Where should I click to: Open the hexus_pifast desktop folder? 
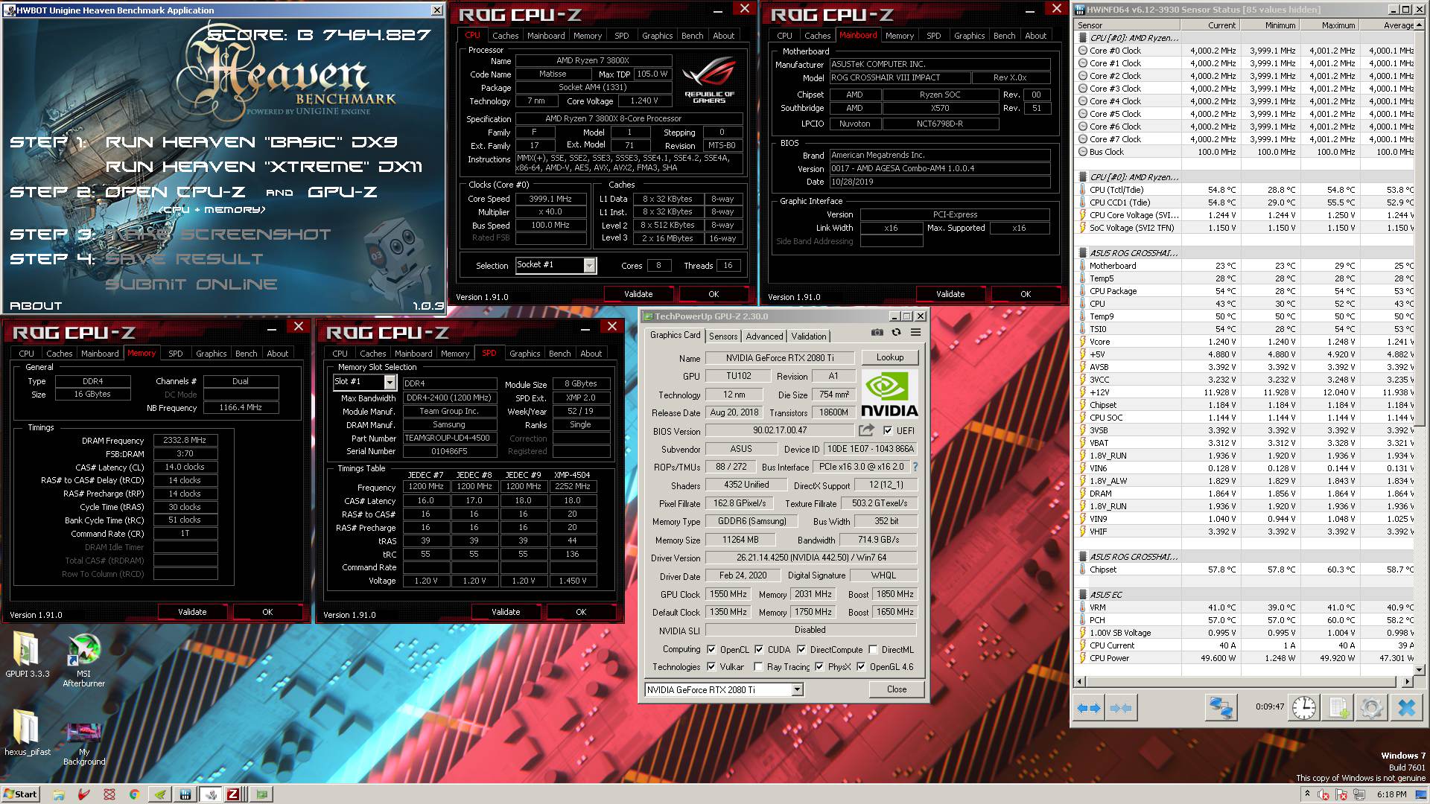[x=27, y=732]
